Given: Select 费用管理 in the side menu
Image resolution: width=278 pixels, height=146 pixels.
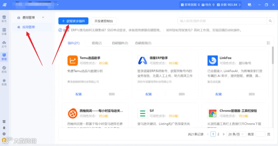Looking at the screenshot, I should (x=28, y=18).
